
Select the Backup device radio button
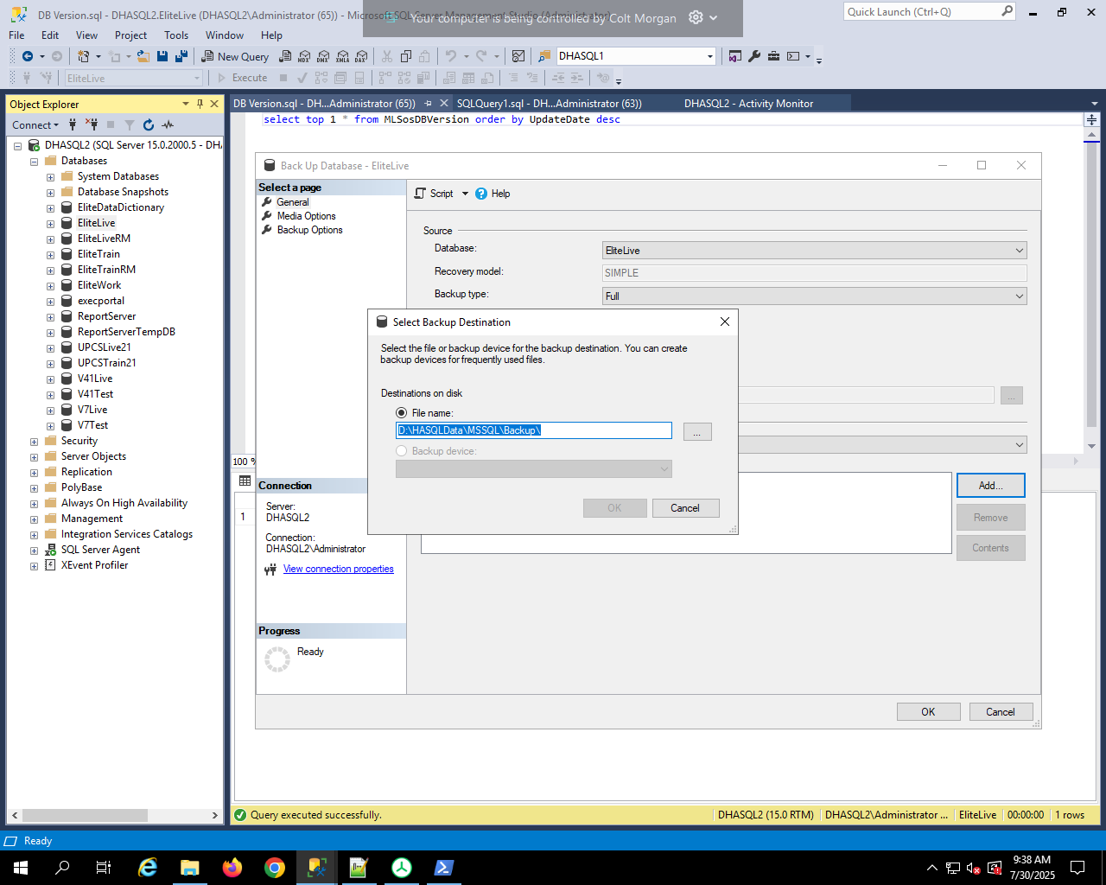click(x=401, y=451)
